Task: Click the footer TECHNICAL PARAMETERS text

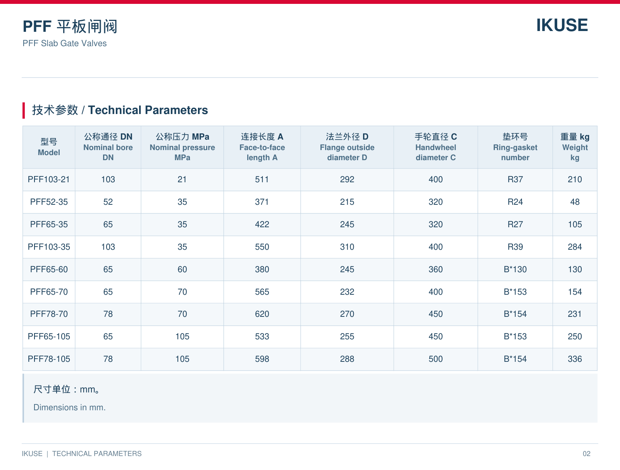Action: 97,454
